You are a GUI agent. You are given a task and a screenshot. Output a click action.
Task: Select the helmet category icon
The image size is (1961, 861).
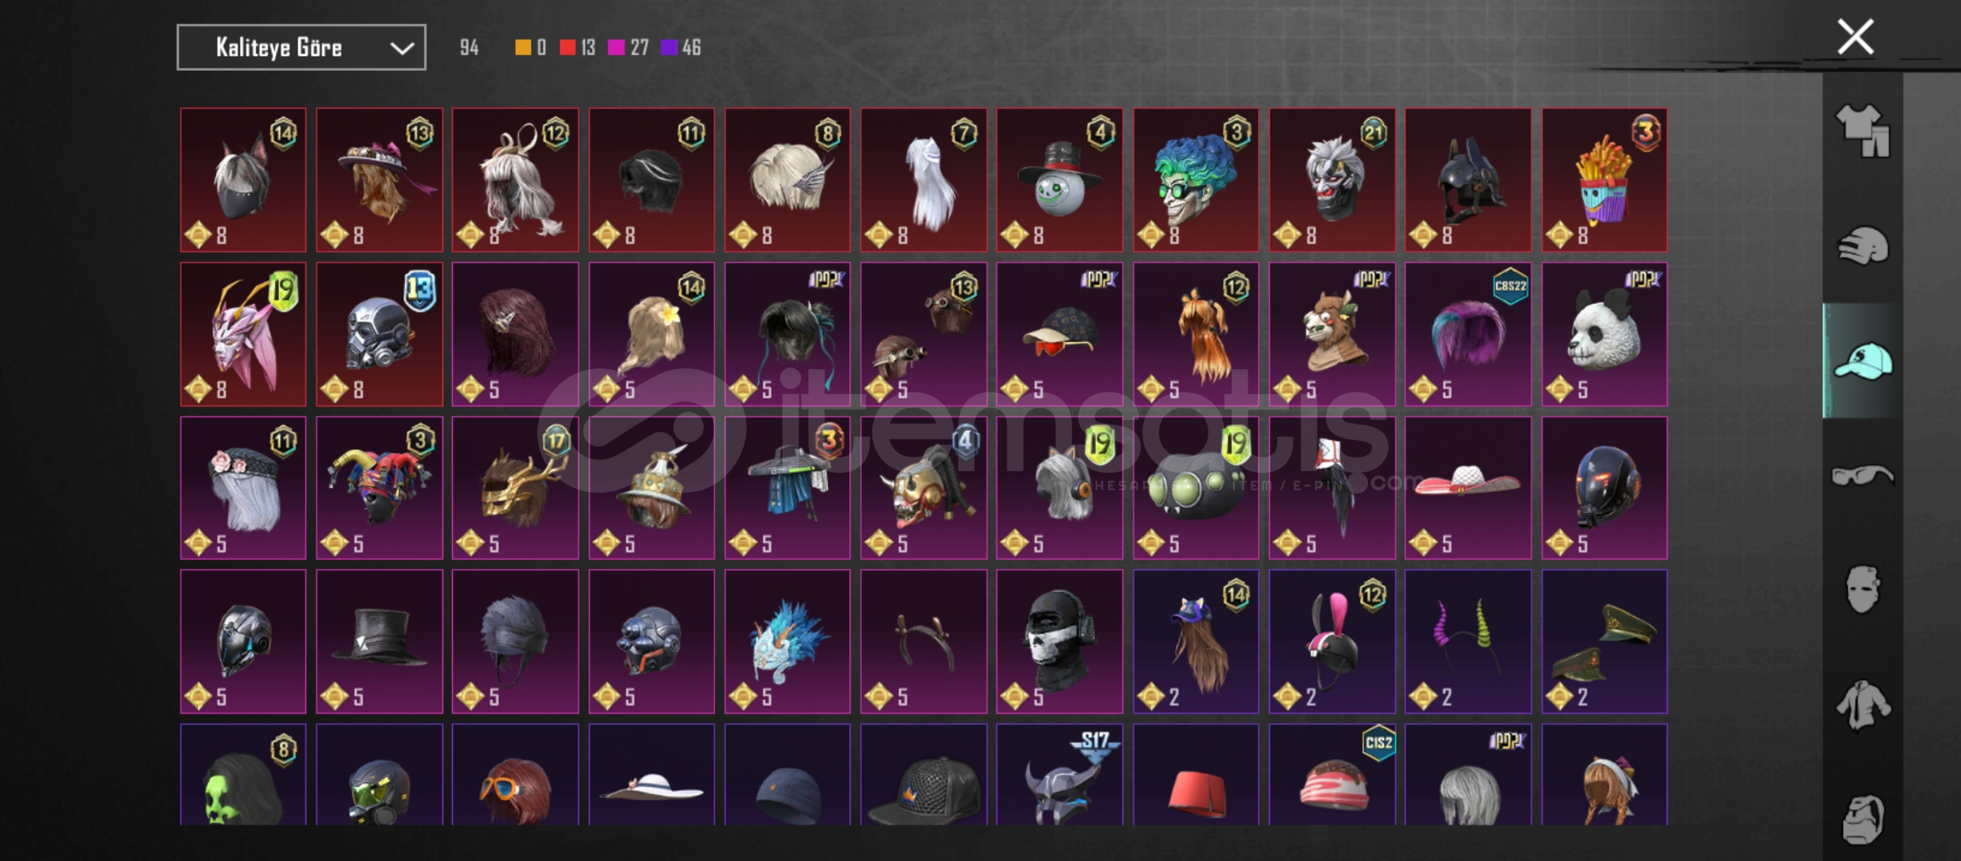1862,246
